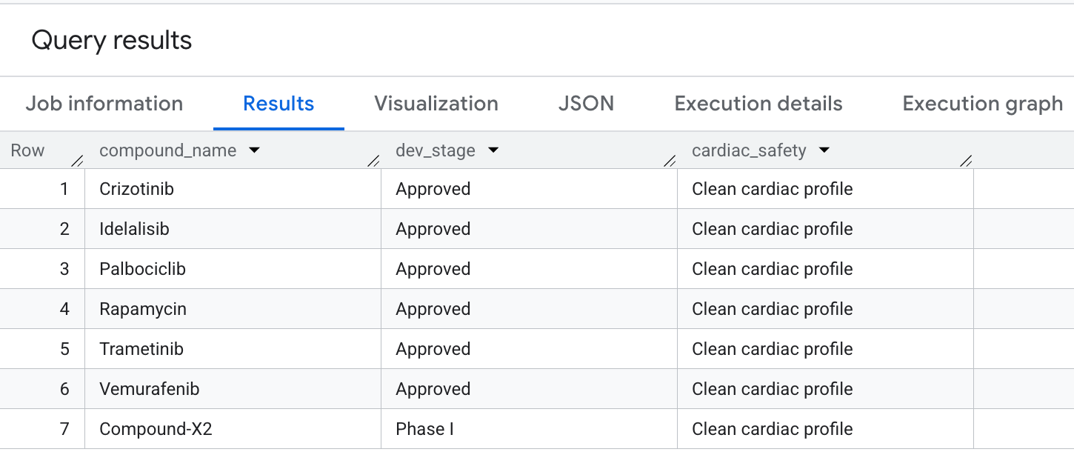1074x452 pixels.
Task: View the Execution details tab
Action: [x=758, y=104]
